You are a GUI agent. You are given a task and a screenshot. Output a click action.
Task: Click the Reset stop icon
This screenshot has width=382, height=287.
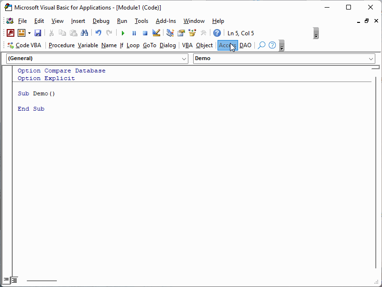point(145,33)
